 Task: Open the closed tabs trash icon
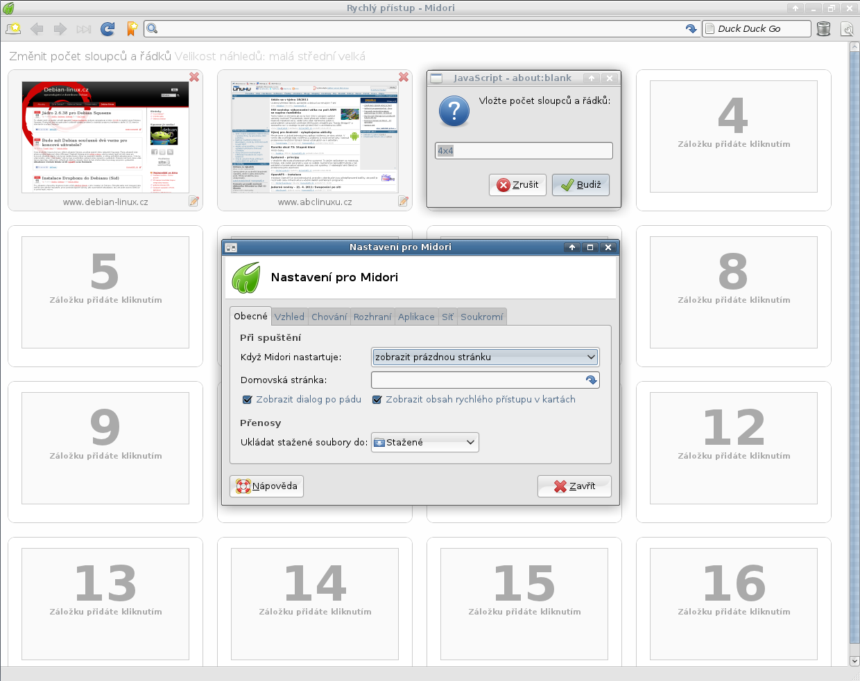[823, 28]
